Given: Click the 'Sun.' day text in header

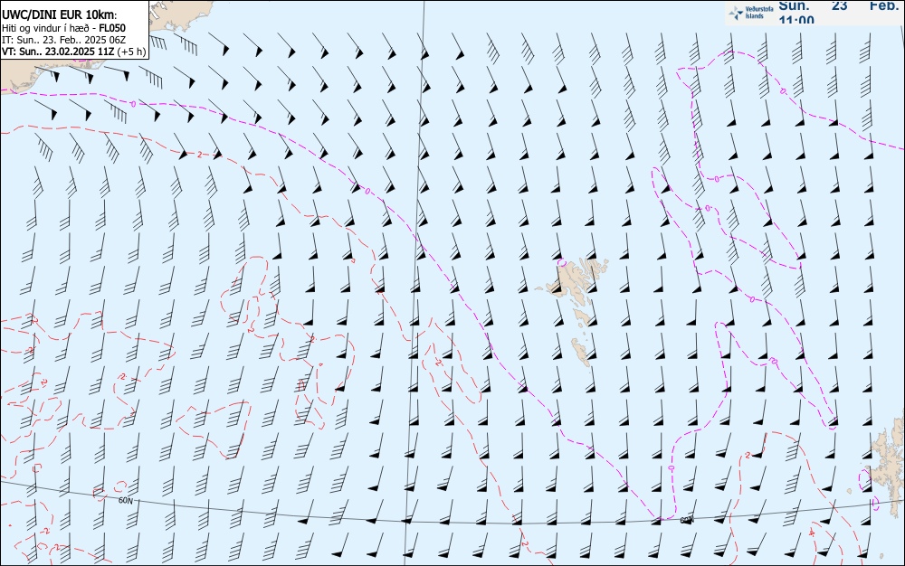Looking at the screenshot, I should click(795, 5).
